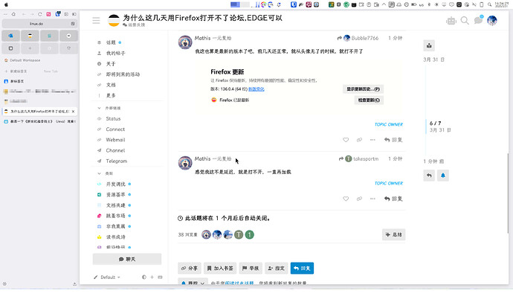
Task: Click the reader icon in the URL bar
Action: click(73, 24)
